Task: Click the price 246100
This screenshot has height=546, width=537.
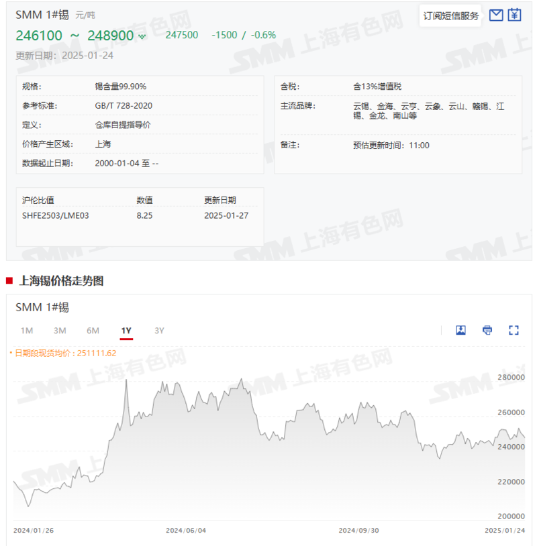Action: click(39, 36)
